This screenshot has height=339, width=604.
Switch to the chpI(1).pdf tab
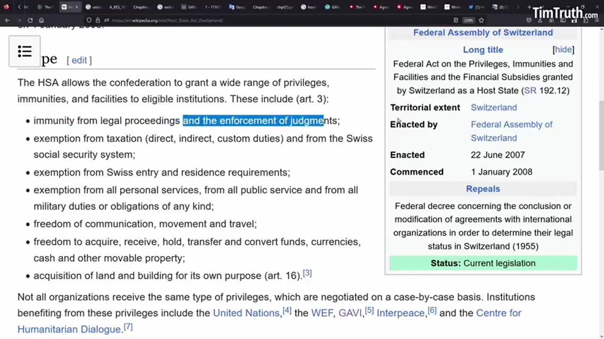click(285, 7)
